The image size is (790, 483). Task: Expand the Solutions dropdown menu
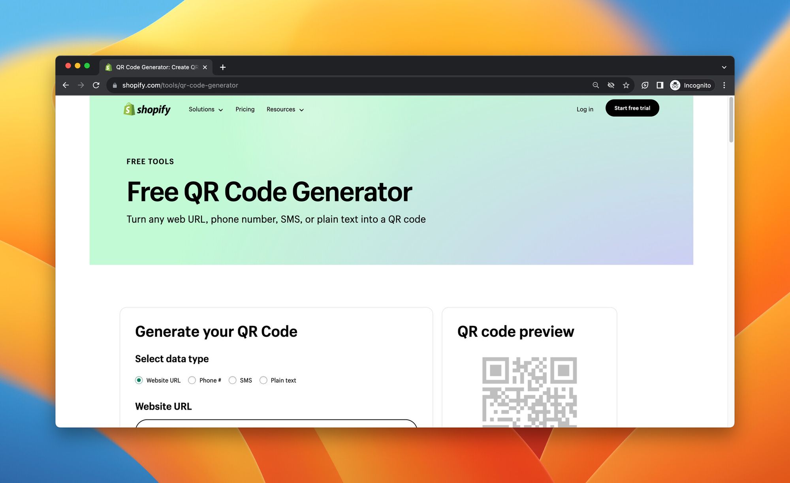click(x=206, y=109)
